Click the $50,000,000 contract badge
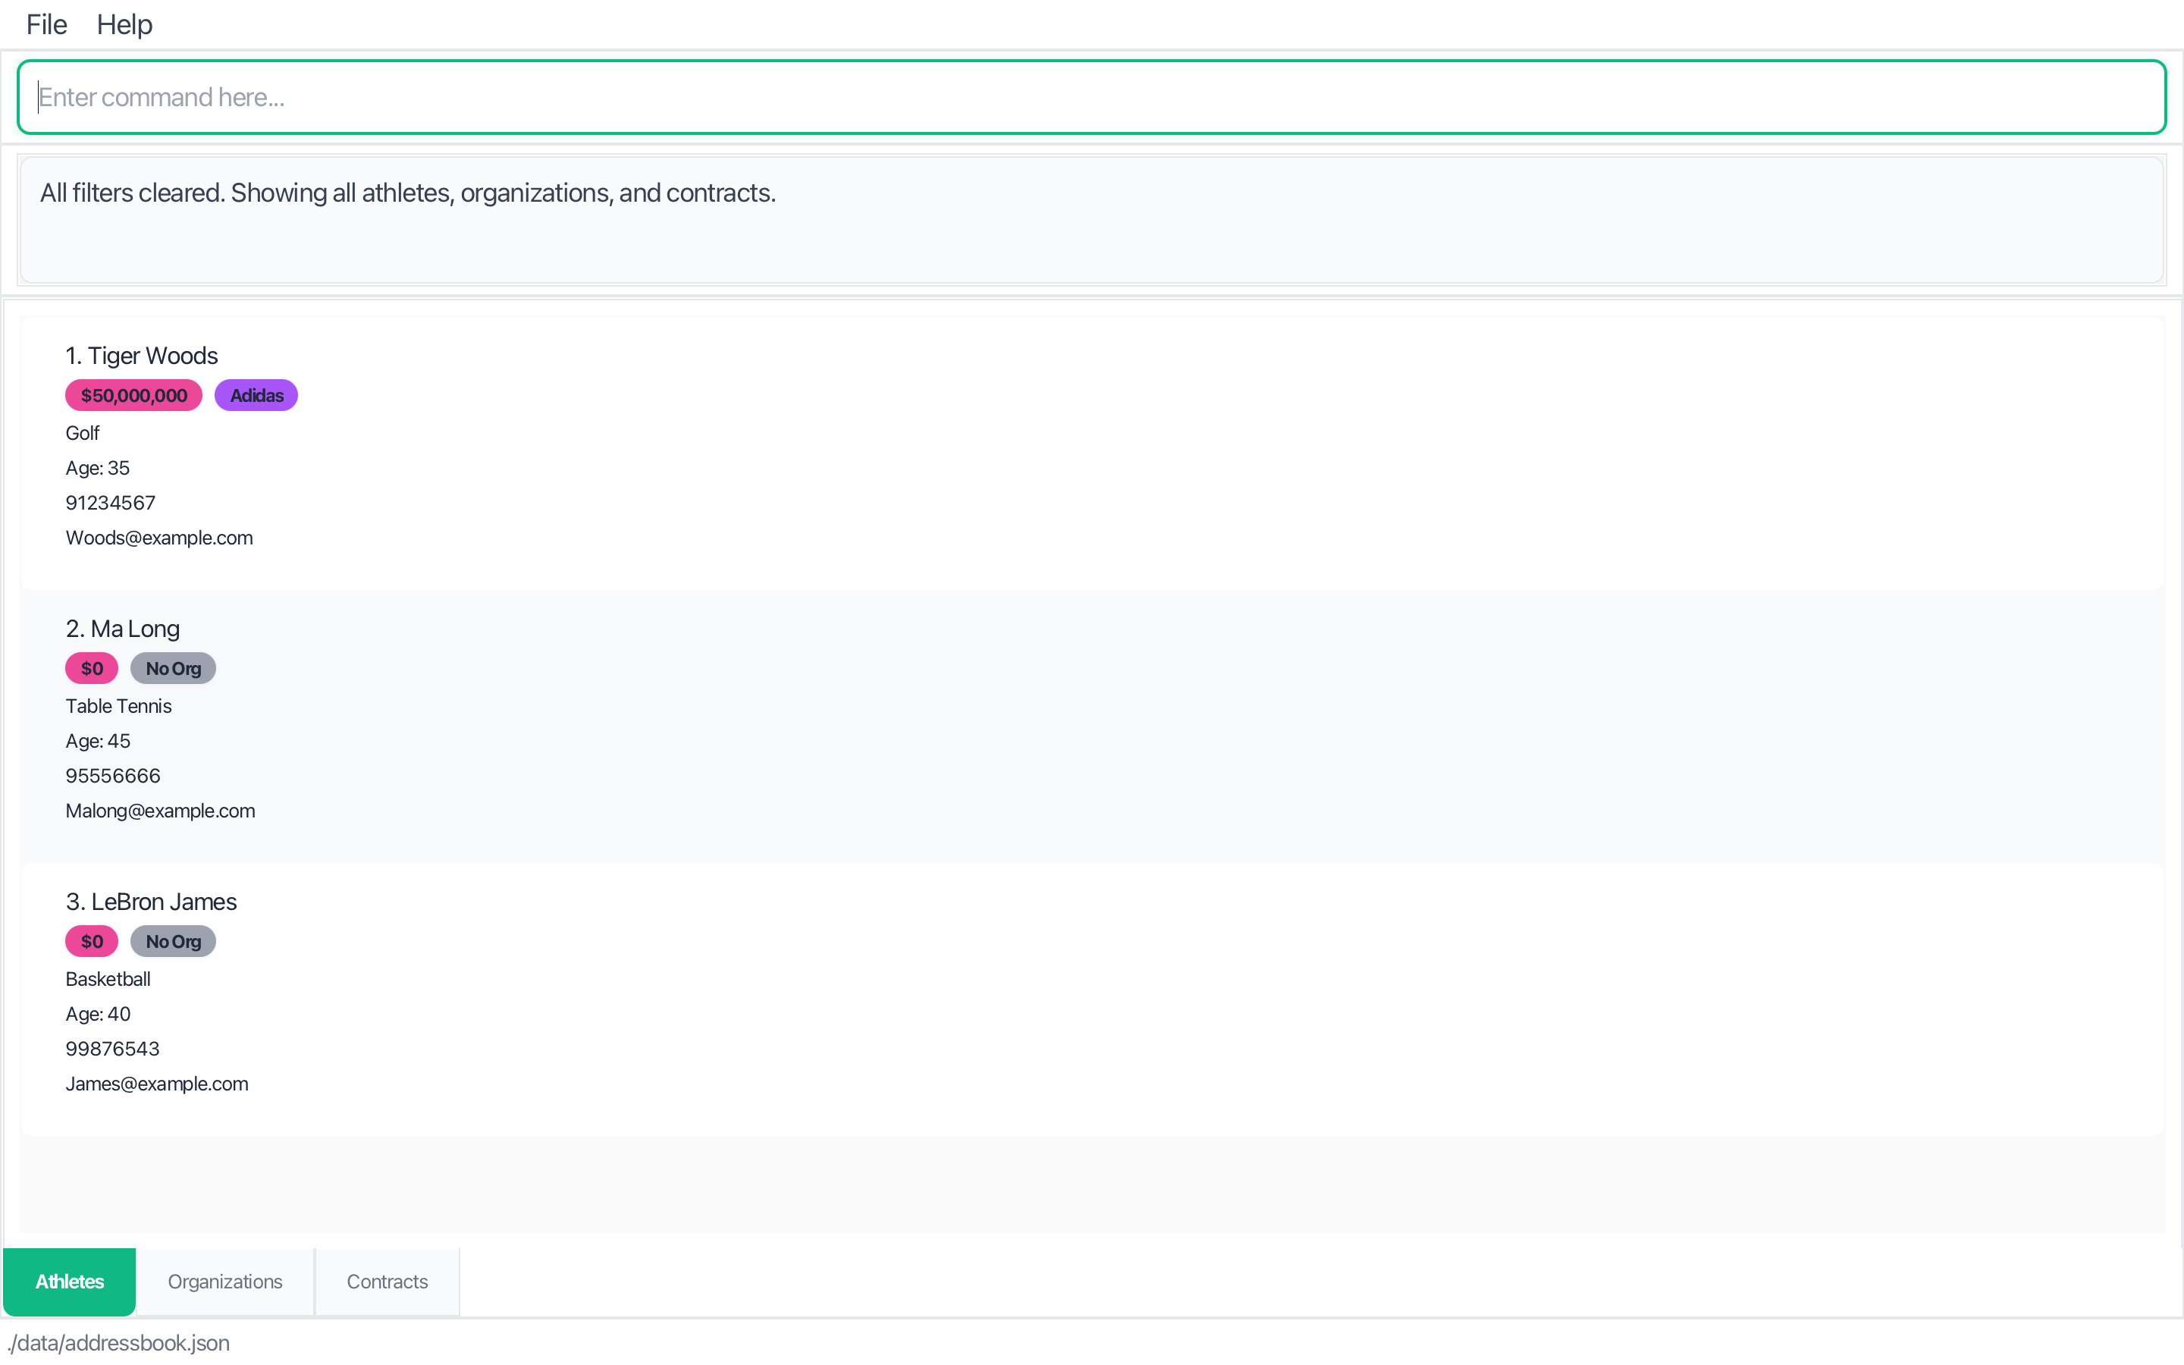Viewport: 2184px width, 1365px height. click(133, 395)
